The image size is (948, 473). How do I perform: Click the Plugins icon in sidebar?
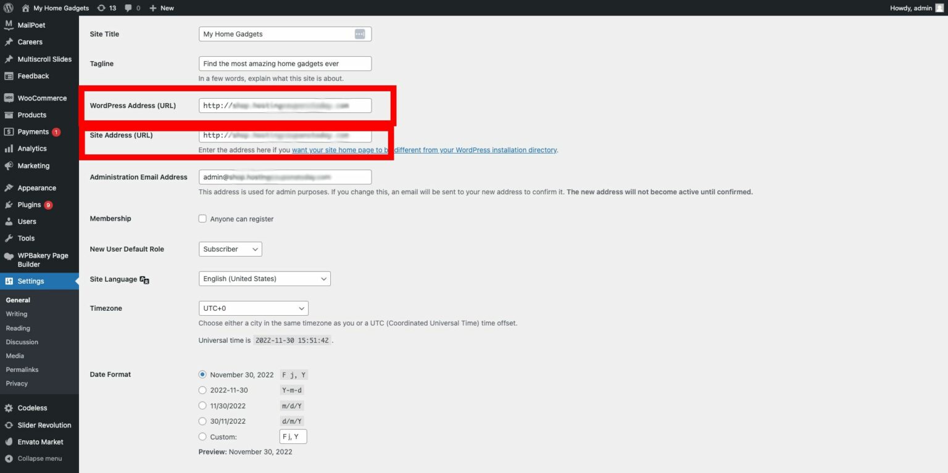point(9,205)
